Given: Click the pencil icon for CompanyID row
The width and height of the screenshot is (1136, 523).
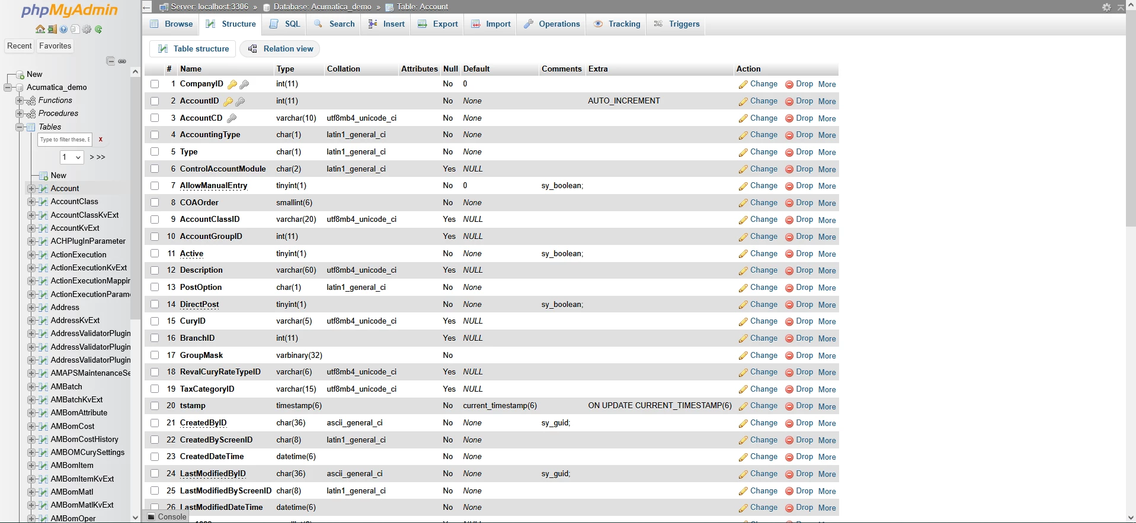Looking at the screenshot, I should coord(743,85).
